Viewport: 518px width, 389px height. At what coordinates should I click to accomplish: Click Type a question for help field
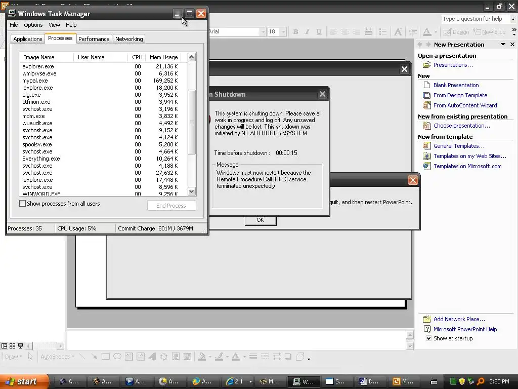[476, 19]
